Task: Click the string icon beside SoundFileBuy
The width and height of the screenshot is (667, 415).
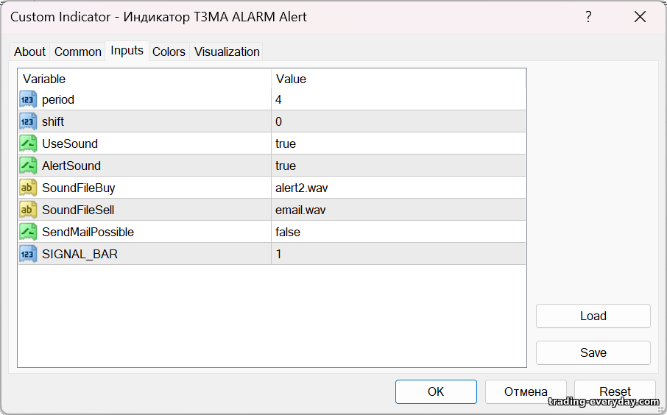Action: (28, 188)
